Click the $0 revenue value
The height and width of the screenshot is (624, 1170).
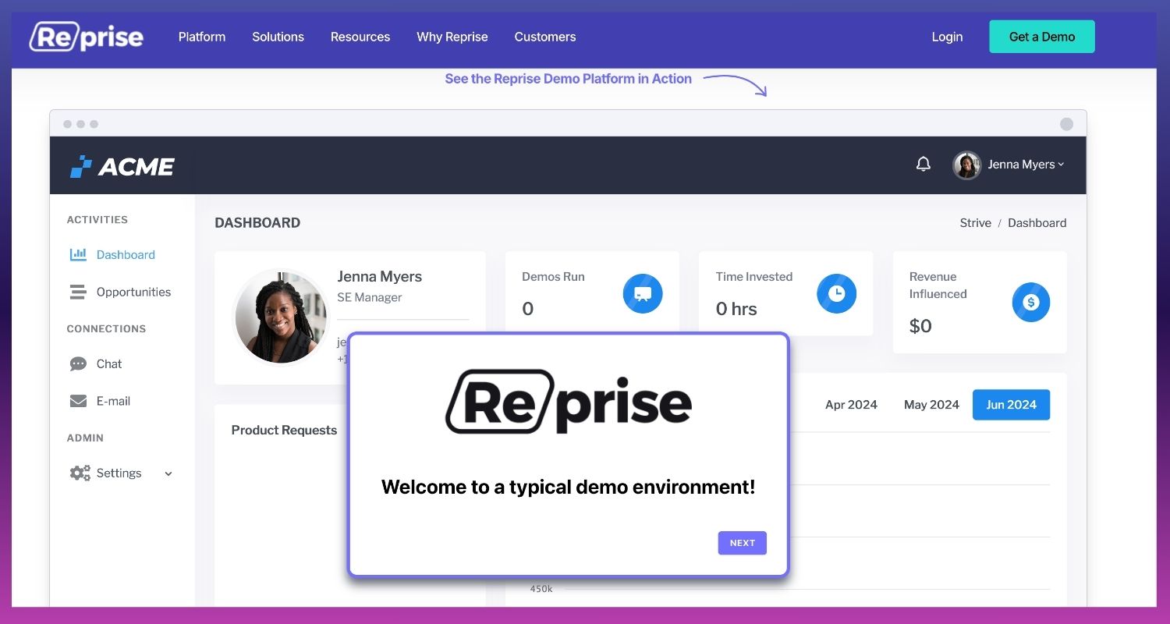pos(920,326)
